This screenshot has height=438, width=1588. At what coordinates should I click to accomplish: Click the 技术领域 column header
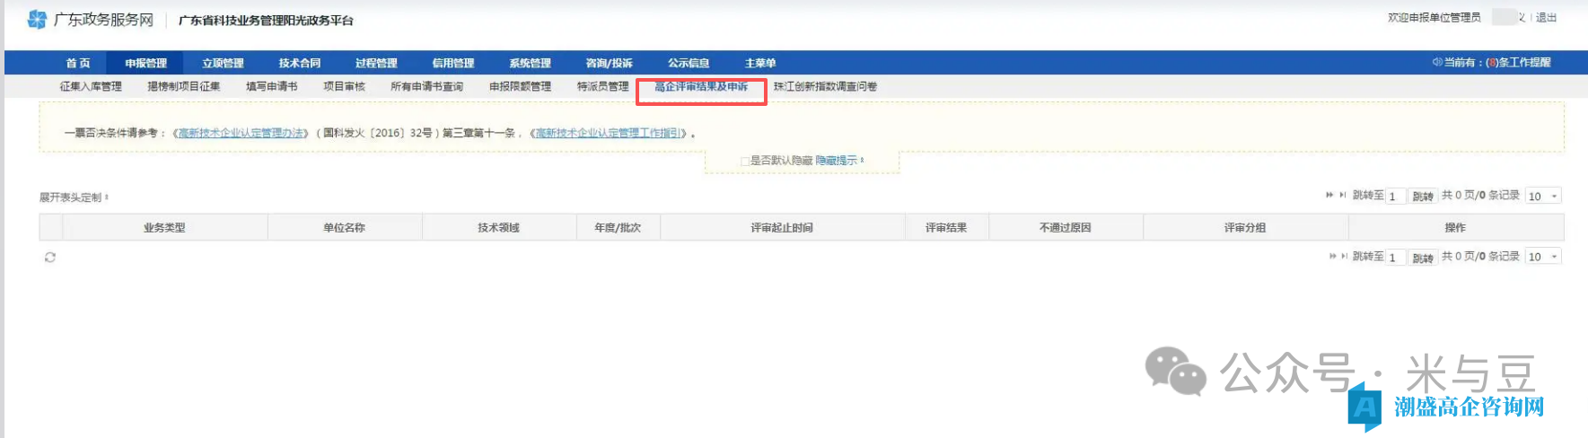[x=498, y=227]
